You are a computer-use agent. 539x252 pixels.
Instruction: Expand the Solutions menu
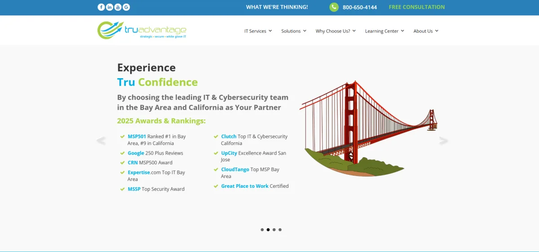[x=294, y=31]
